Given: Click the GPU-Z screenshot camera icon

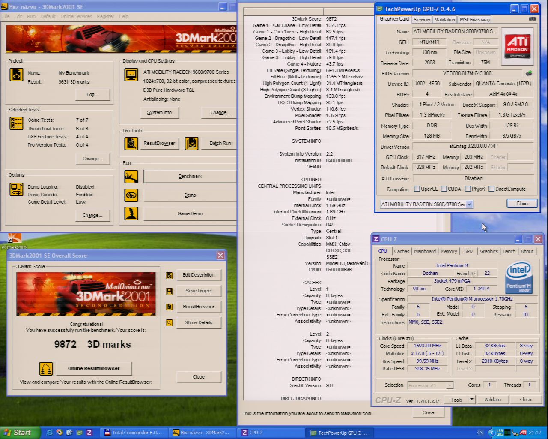Looking at the screenshot, I should [x=532, y=19].
